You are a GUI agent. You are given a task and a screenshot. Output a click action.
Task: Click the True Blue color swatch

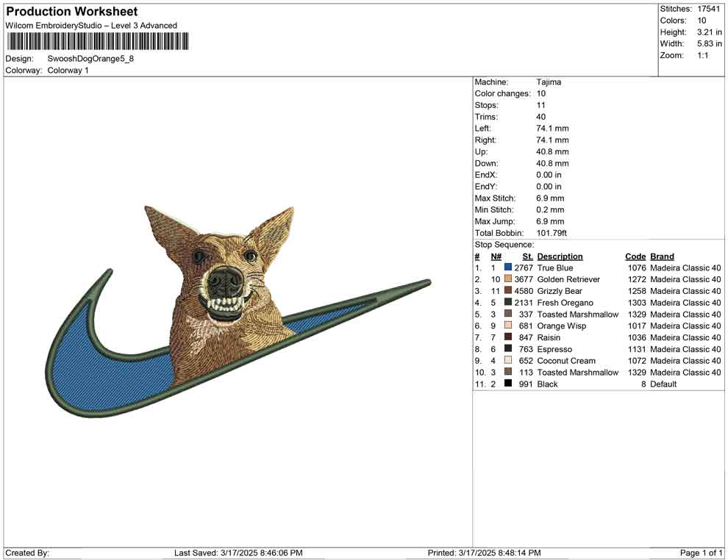point(508,268)
